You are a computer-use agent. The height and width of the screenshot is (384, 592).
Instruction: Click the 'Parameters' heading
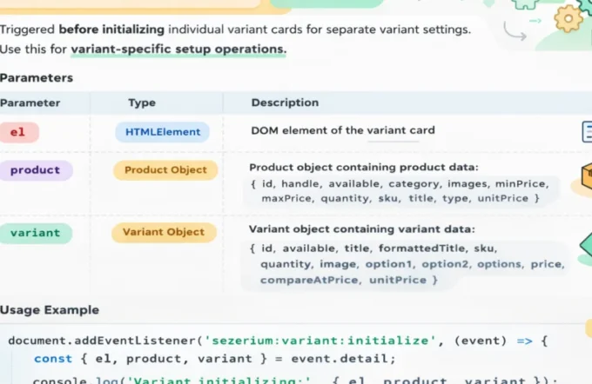pos(37,78)
